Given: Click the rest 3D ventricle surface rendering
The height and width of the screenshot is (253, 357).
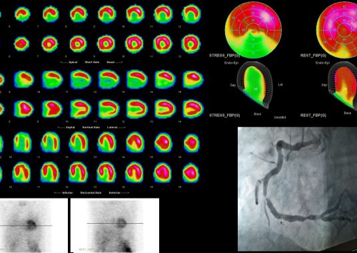Looking at the screenshot, I should coord(342,85).
